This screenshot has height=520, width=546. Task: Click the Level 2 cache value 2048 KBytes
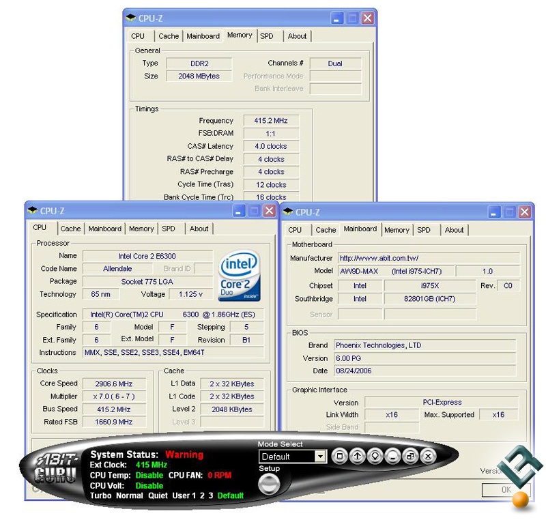[232, 409]
